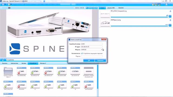This screenshot has height=97, width=173.
Task: Open the lock icon on HMP&pen_4.png layer
Action: click(170, 20)
